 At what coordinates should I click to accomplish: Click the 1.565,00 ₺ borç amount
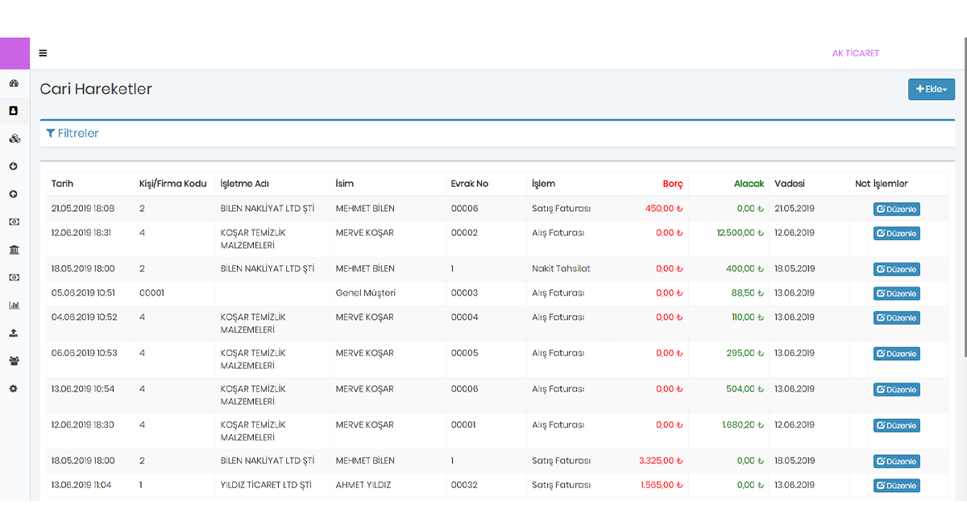point(662,485)
